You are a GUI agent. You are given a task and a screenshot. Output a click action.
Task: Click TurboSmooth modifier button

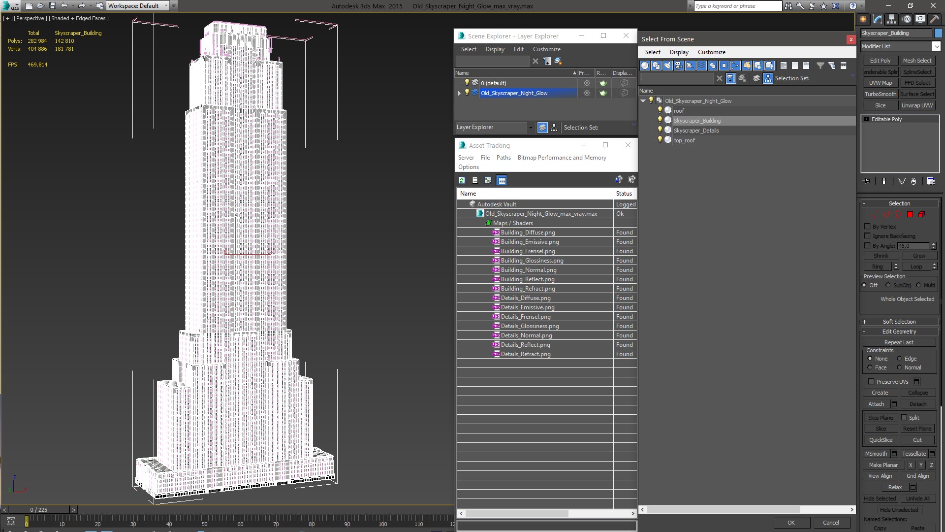pyautogui.click(x=880, y=94)
